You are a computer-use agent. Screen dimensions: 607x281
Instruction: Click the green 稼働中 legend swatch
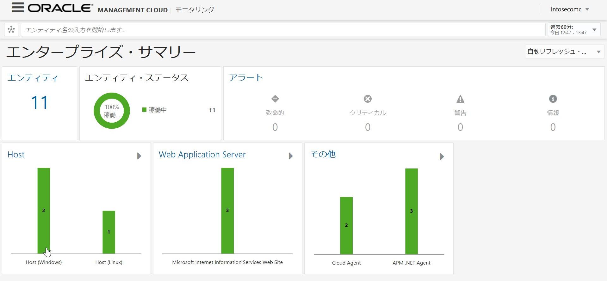tap(144, 110)
